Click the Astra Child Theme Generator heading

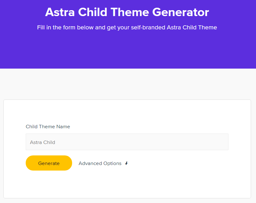coord(127,12)
